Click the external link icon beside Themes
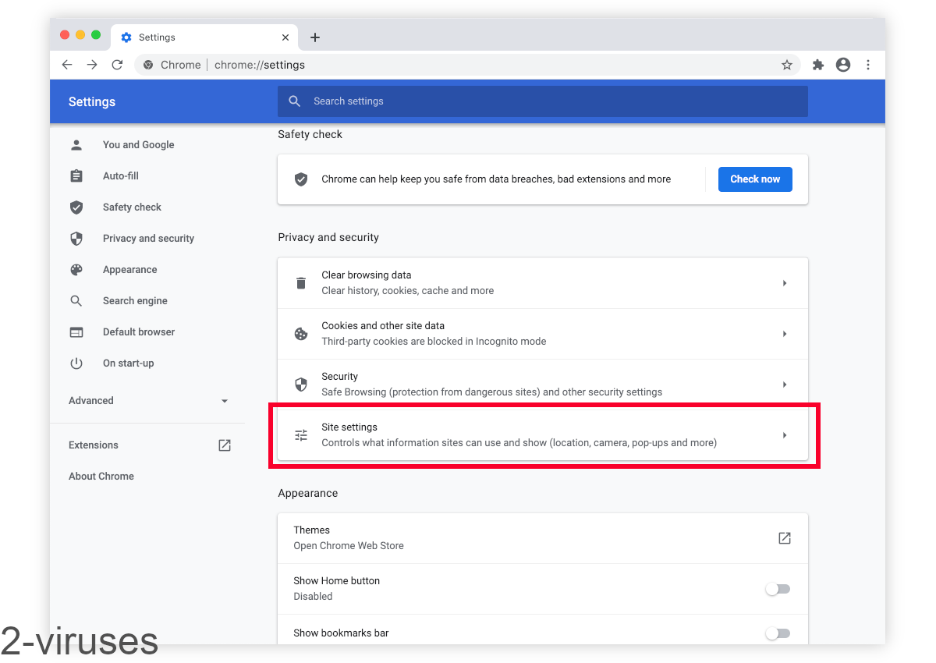Image resolution: width=936 pixels, height=663 pixels. pos(784,538)
